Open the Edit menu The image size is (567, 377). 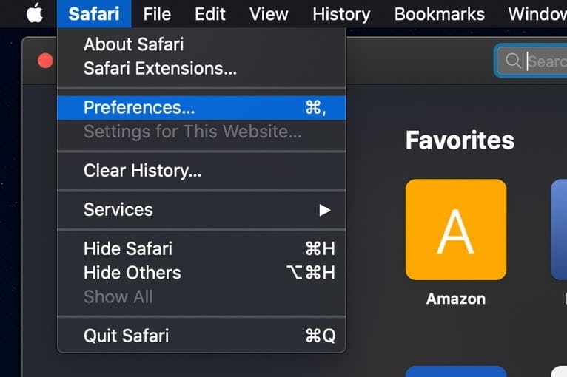coord(209,14)
